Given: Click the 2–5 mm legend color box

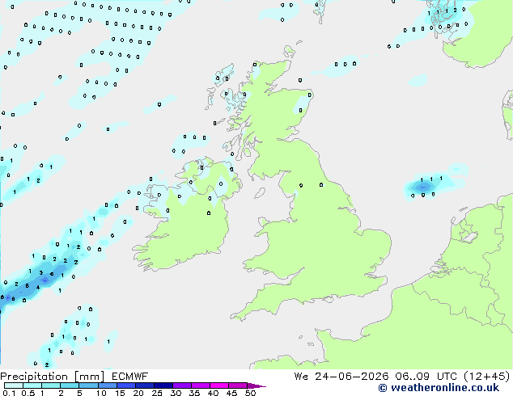Looking at the screenshot, I should point(70,385).
